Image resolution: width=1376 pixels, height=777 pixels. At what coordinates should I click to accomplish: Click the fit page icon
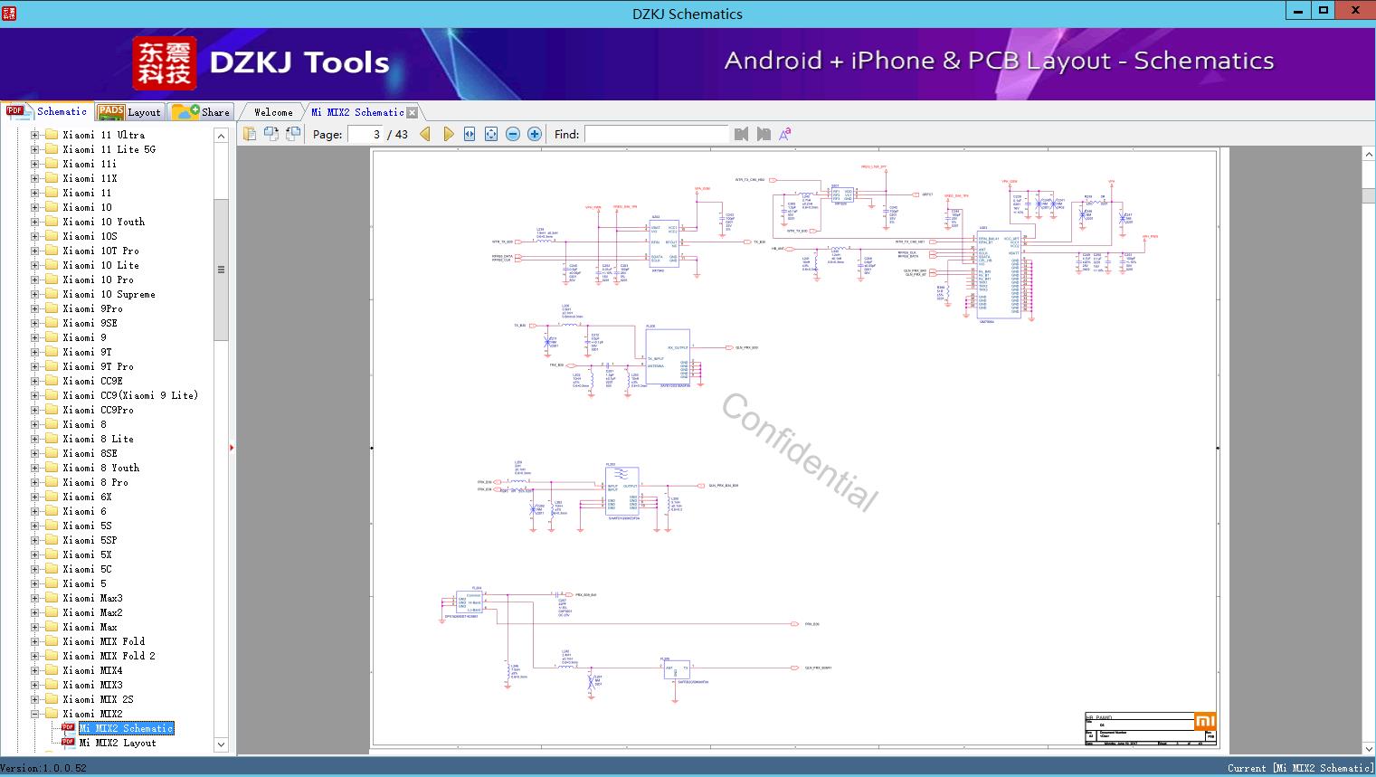coord(491,134)
